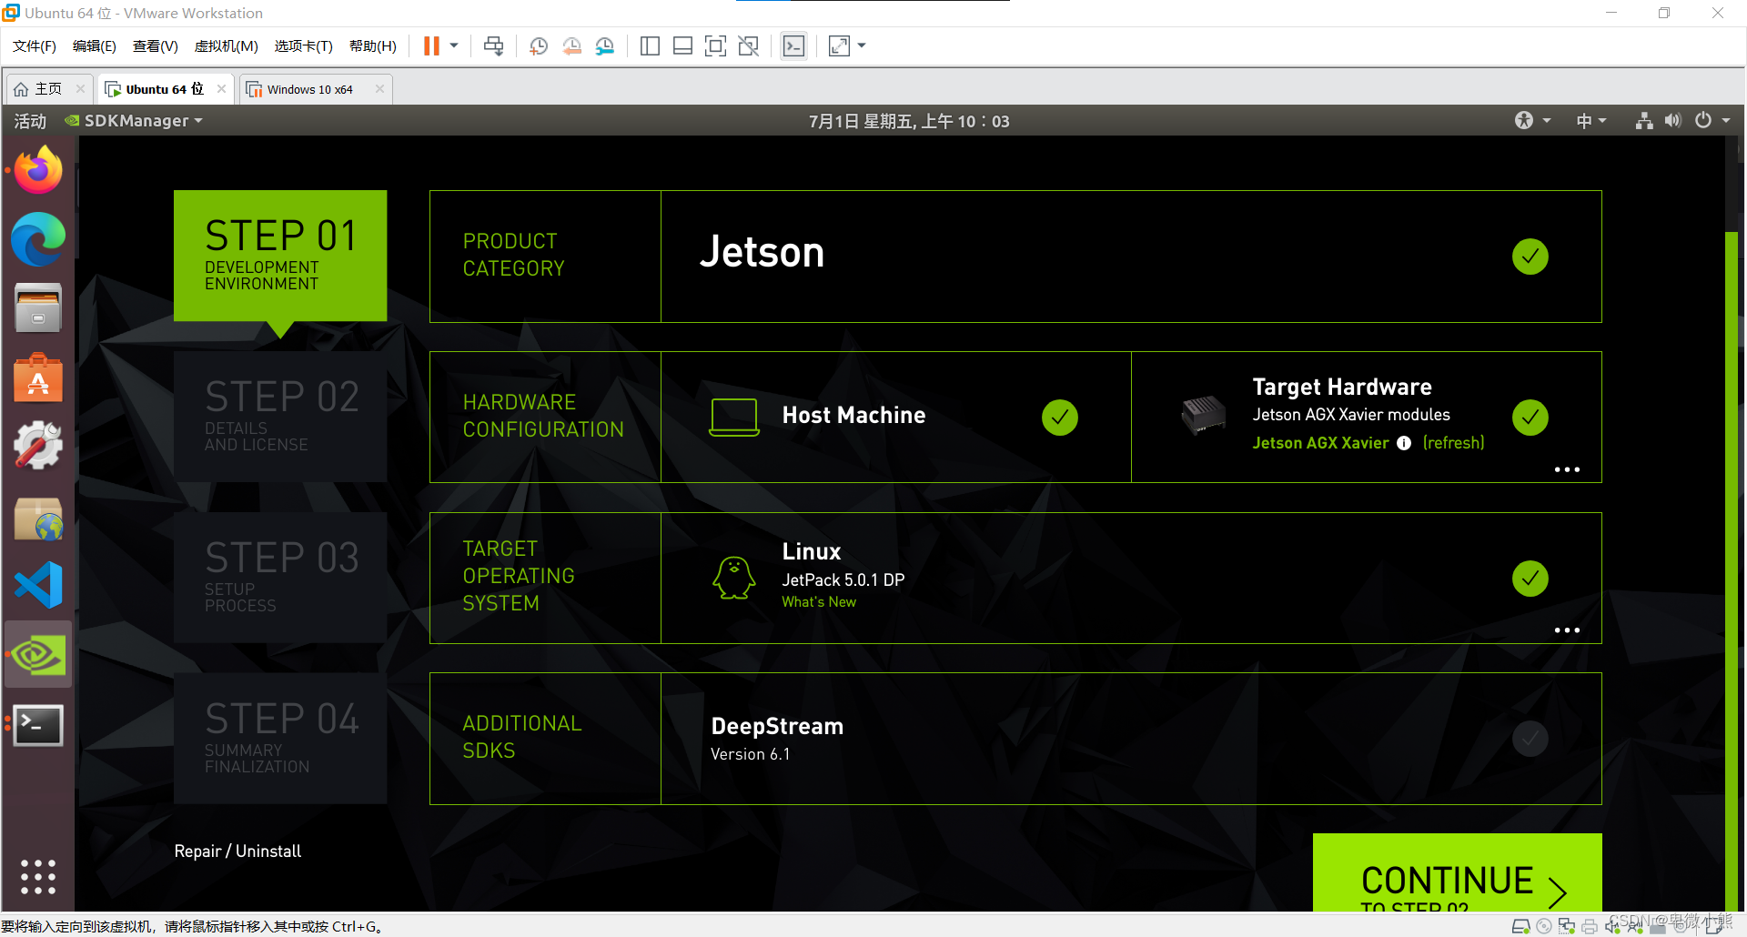The image size is (1747, 937).
Task: Select the Ubuntu 64 位 tab
Action: click(165, 89)
